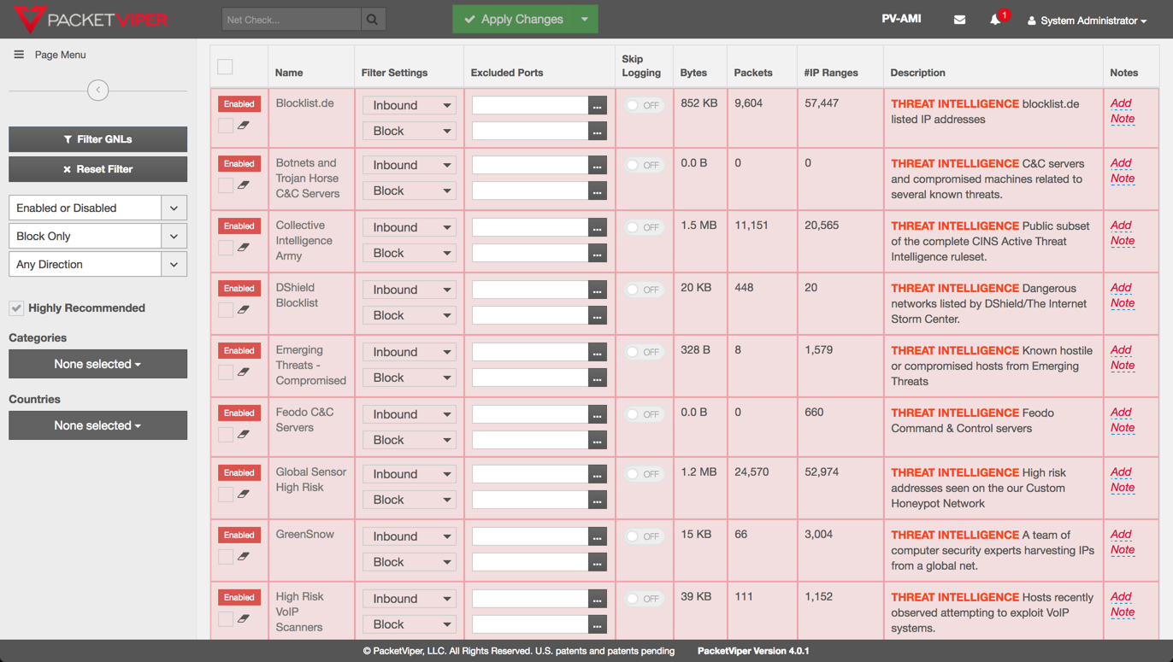
Task: Open first ports ellipsis for Botnets and Trojan row
Action: pyautogui.click(x=598, y=165)
